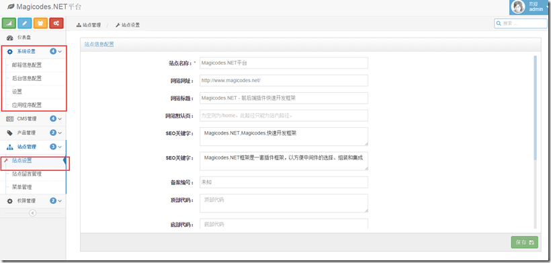This screenshot has width=551, height=263.
Task: Open 菜单管理 submenu item
Action: 22,188
